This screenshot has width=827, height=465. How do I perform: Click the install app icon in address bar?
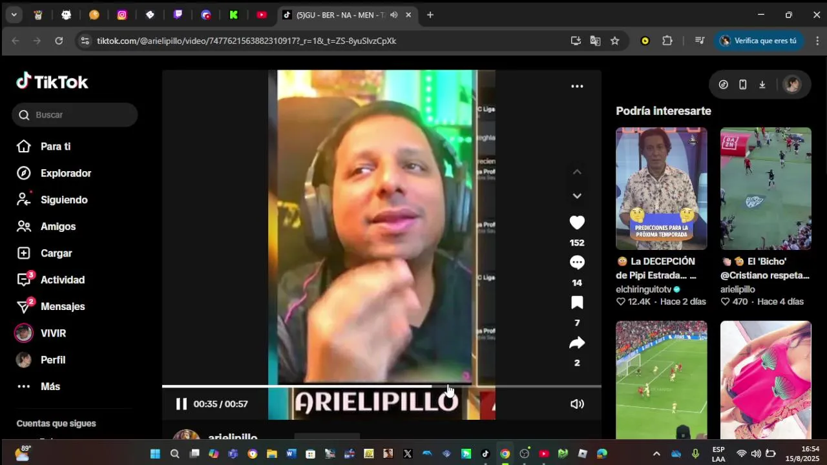[x=576, y=41]
